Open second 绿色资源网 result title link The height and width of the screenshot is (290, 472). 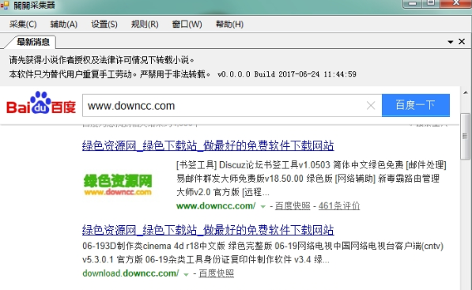pyautogui.click(x=208, y=230)
